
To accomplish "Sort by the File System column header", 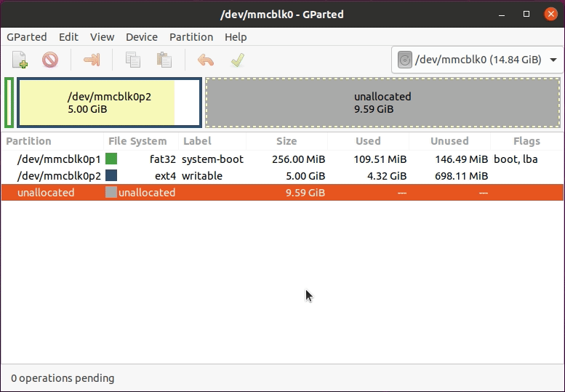I will tap(137, 141).
